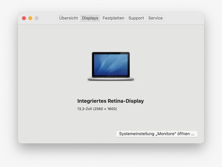Show the Service tab
This screenshot has height=167, width=222.
(x=155, y=18)
